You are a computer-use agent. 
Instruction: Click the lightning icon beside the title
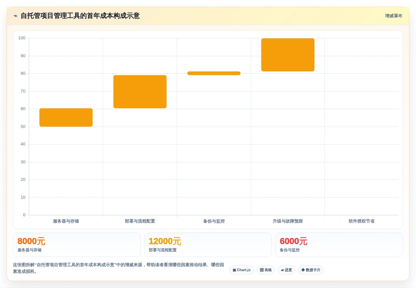click(16, 16)
